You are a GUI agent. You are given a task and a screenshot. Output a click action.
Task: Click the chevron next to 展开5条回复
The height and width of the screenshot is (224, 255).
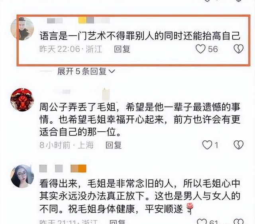[x=112, y=71]
